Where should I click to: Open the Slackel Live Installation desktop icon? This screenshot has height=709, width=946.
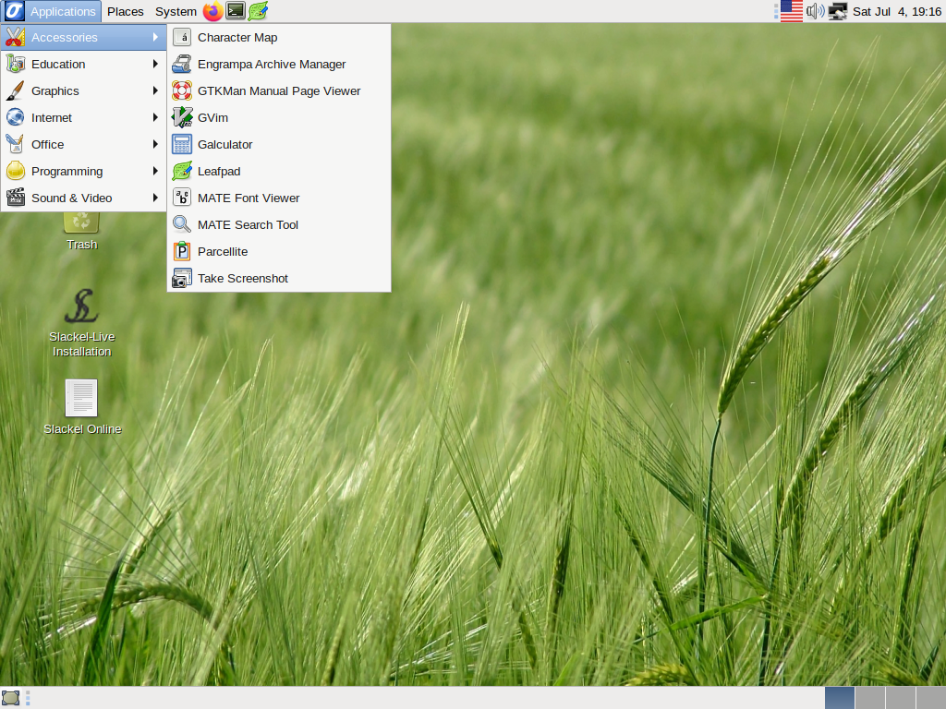click(81, 307)
